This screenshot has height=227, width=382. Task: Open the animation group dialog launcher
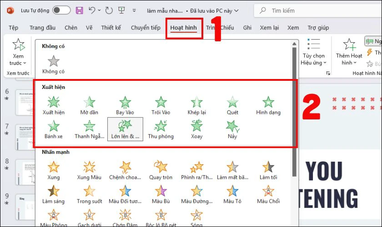328,73
